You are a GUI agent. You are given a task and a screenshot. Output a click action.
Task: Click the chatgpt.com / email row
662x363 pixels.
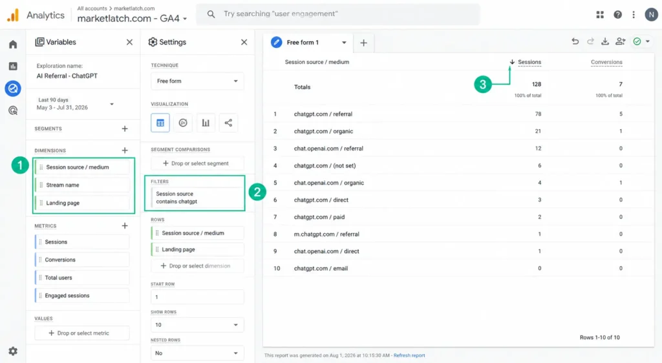coord(458,268)
